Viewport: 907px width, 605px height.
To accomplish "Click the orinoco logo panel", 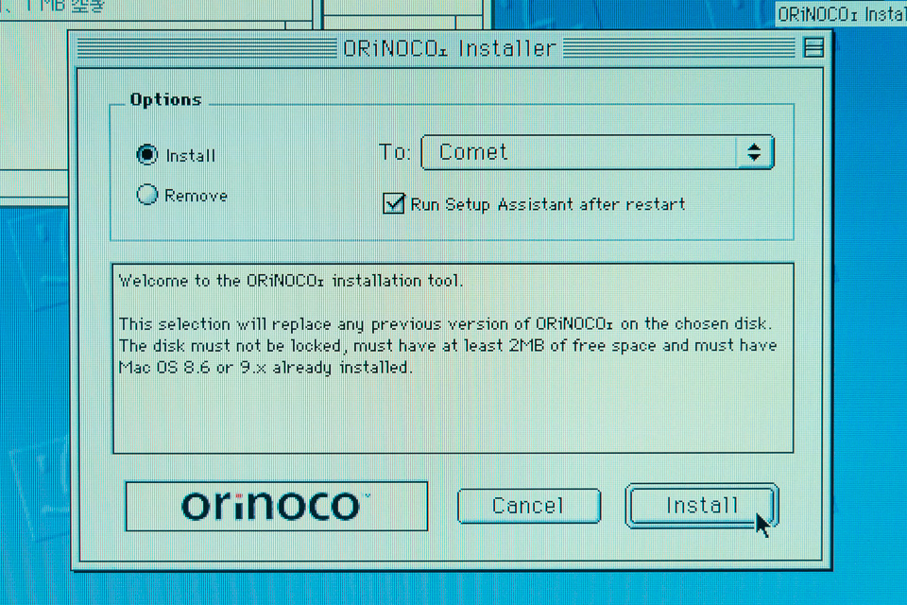I will pyautogui.click(x=277, y=506).
